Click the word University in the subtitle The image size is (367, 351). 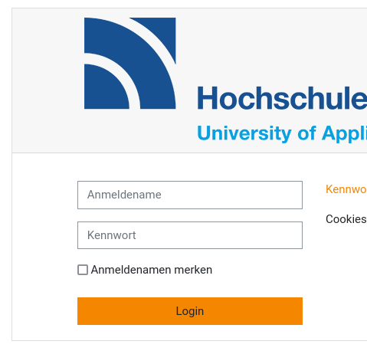click(244, 133)
